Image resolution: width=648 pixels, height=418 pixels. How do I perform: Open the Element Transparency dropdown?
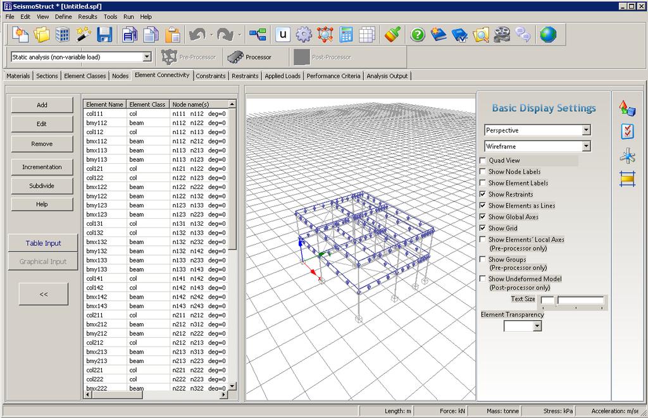point(537,326)
